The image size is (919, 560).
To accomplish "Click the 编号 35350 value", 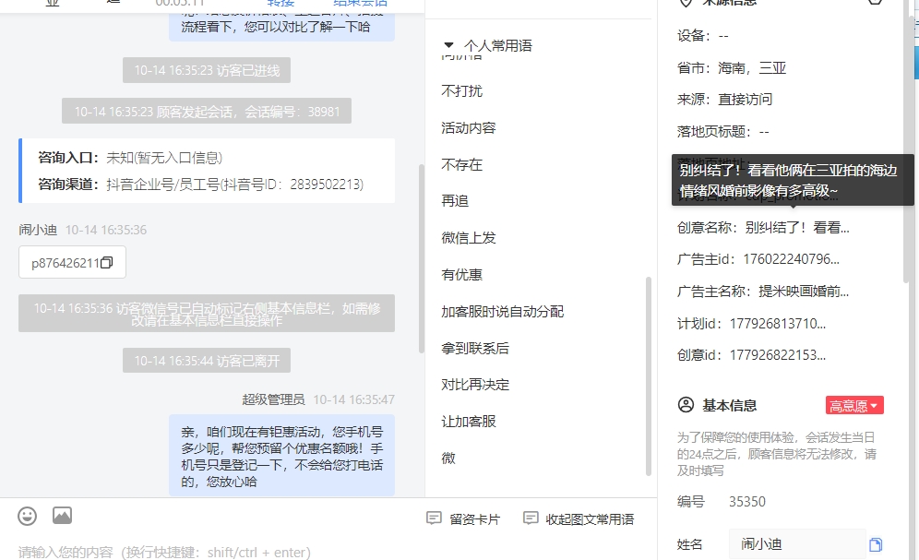I will (x=747, y=502).
